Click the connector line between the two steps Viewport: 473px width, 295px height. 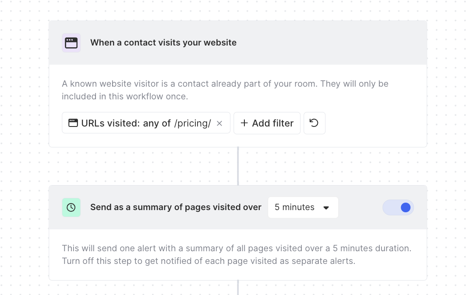[x=238, y=166]
